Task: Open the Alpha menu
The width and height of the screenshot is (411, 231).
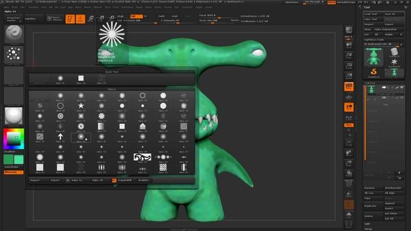Action: (x=6, y=7)
